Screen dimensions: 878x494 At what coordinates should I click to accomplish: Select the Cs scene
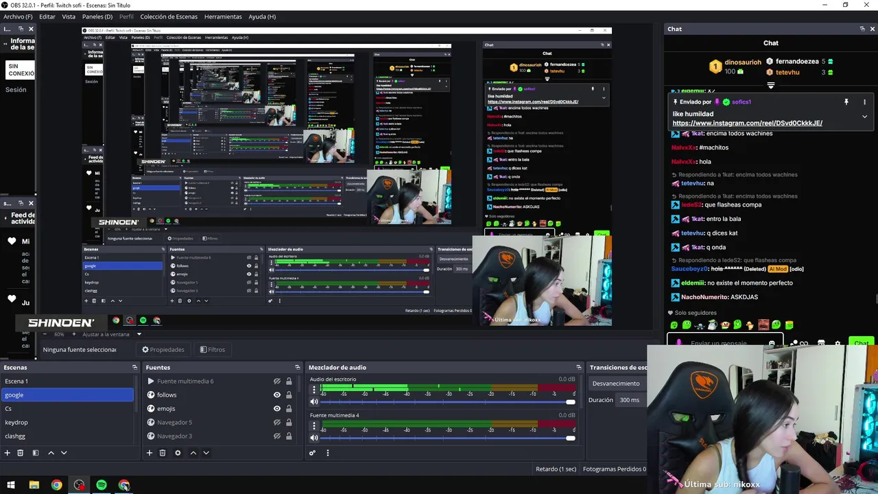(68, 409)
